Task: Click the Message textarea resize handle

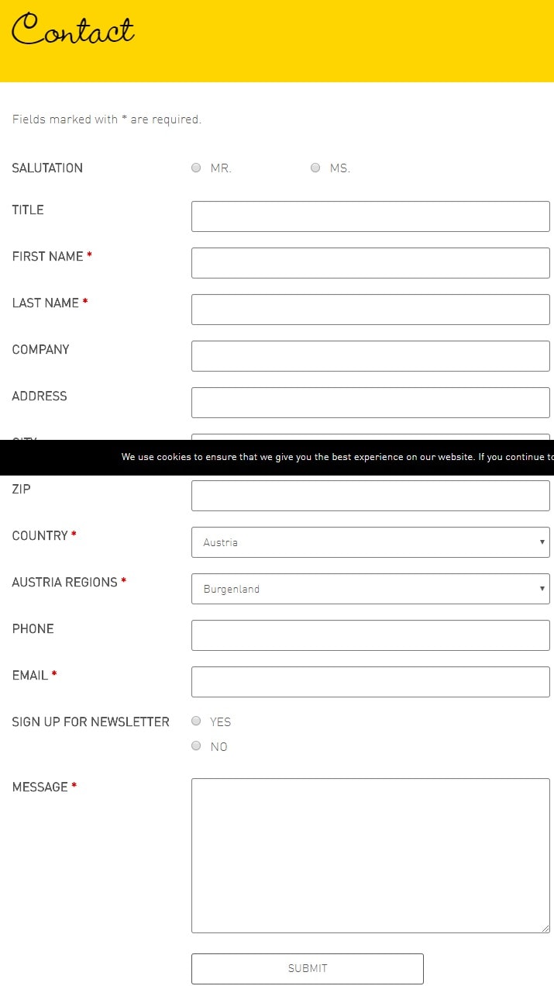Action: pyautogui.click(x=545, y=929)
